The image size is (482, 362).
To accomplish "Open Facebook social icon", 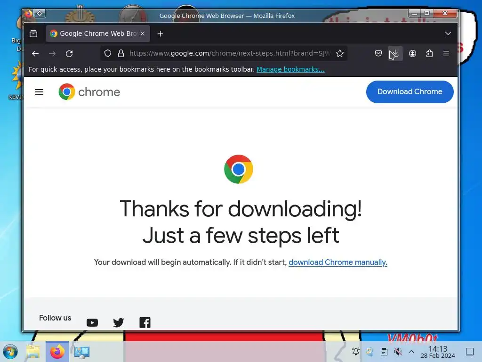I will coord(145,322).
